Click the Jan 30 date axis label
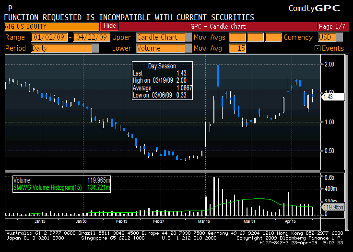 (81, 221)
